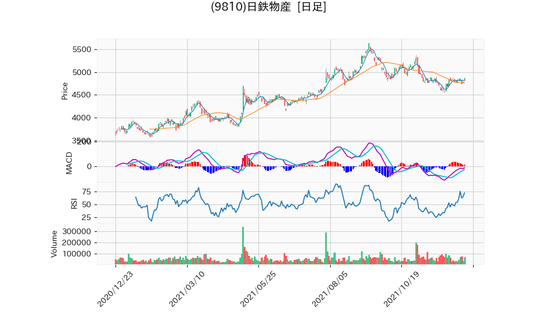537x322 pixels.
Task: Click the 4000 price tick label
Action: click(82, 118)
